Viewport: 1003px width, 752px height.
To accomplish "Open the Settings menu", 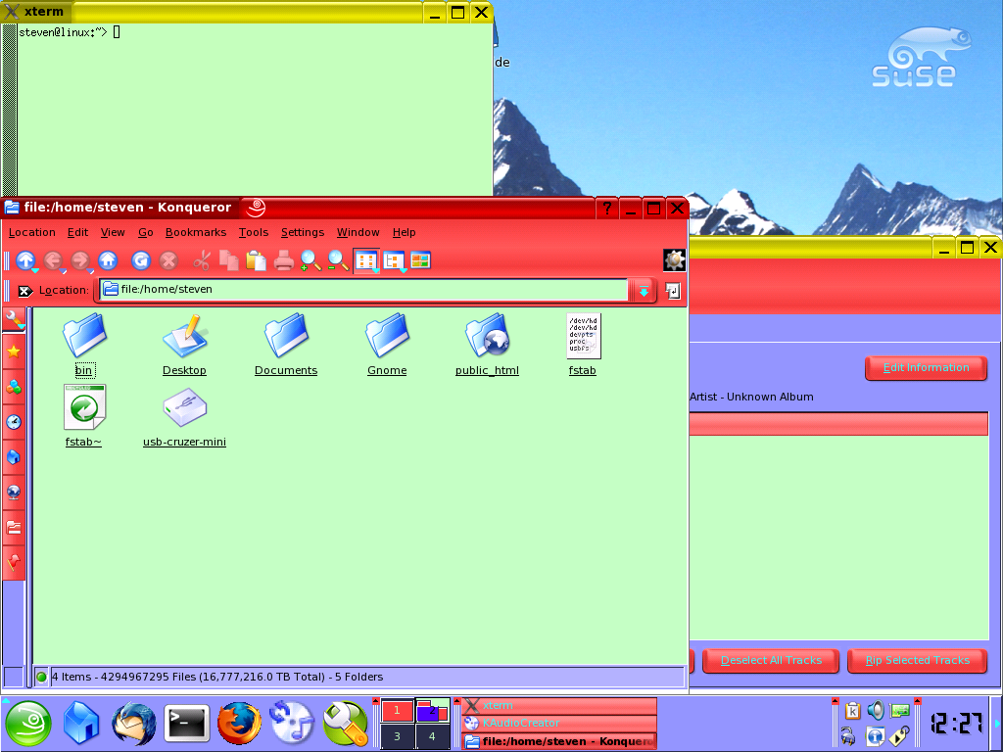I will (303, 232).
